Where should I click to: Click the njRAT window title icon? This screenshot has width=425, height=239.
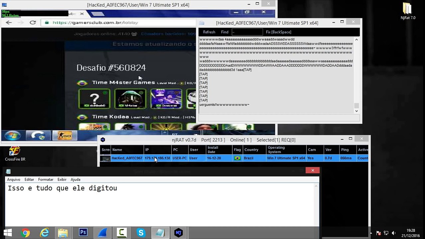103,140
